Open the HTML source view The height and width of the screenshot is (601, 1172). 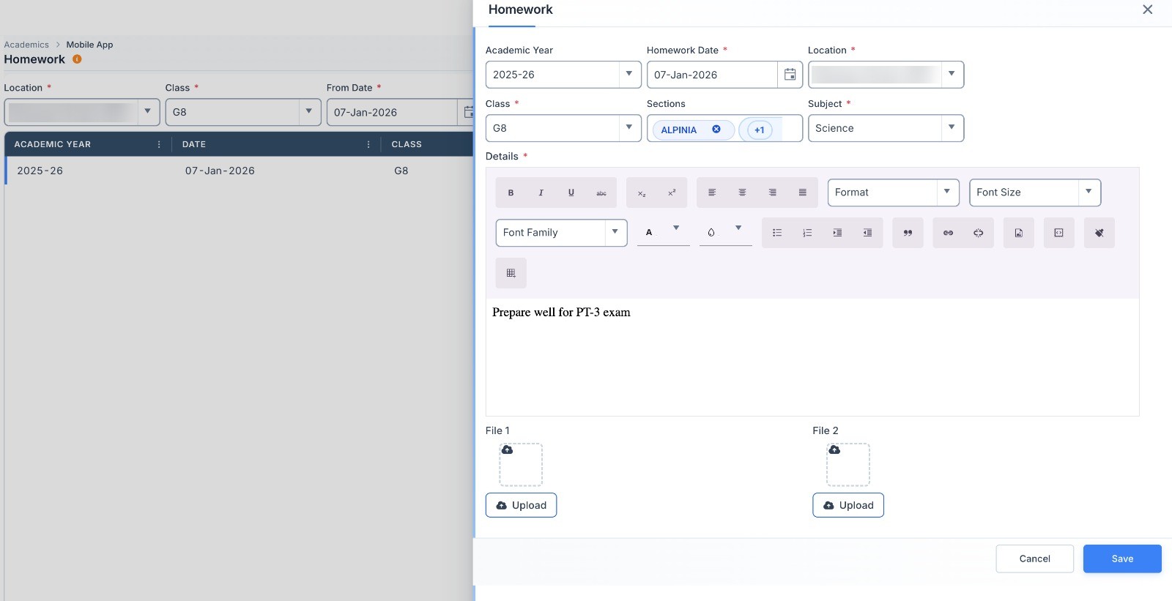1059,233
